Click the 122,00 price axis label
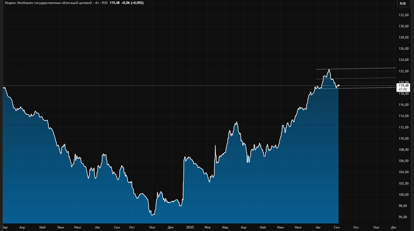Image resolution: width=414 pixels, height=231 pixels. point(404,71)
